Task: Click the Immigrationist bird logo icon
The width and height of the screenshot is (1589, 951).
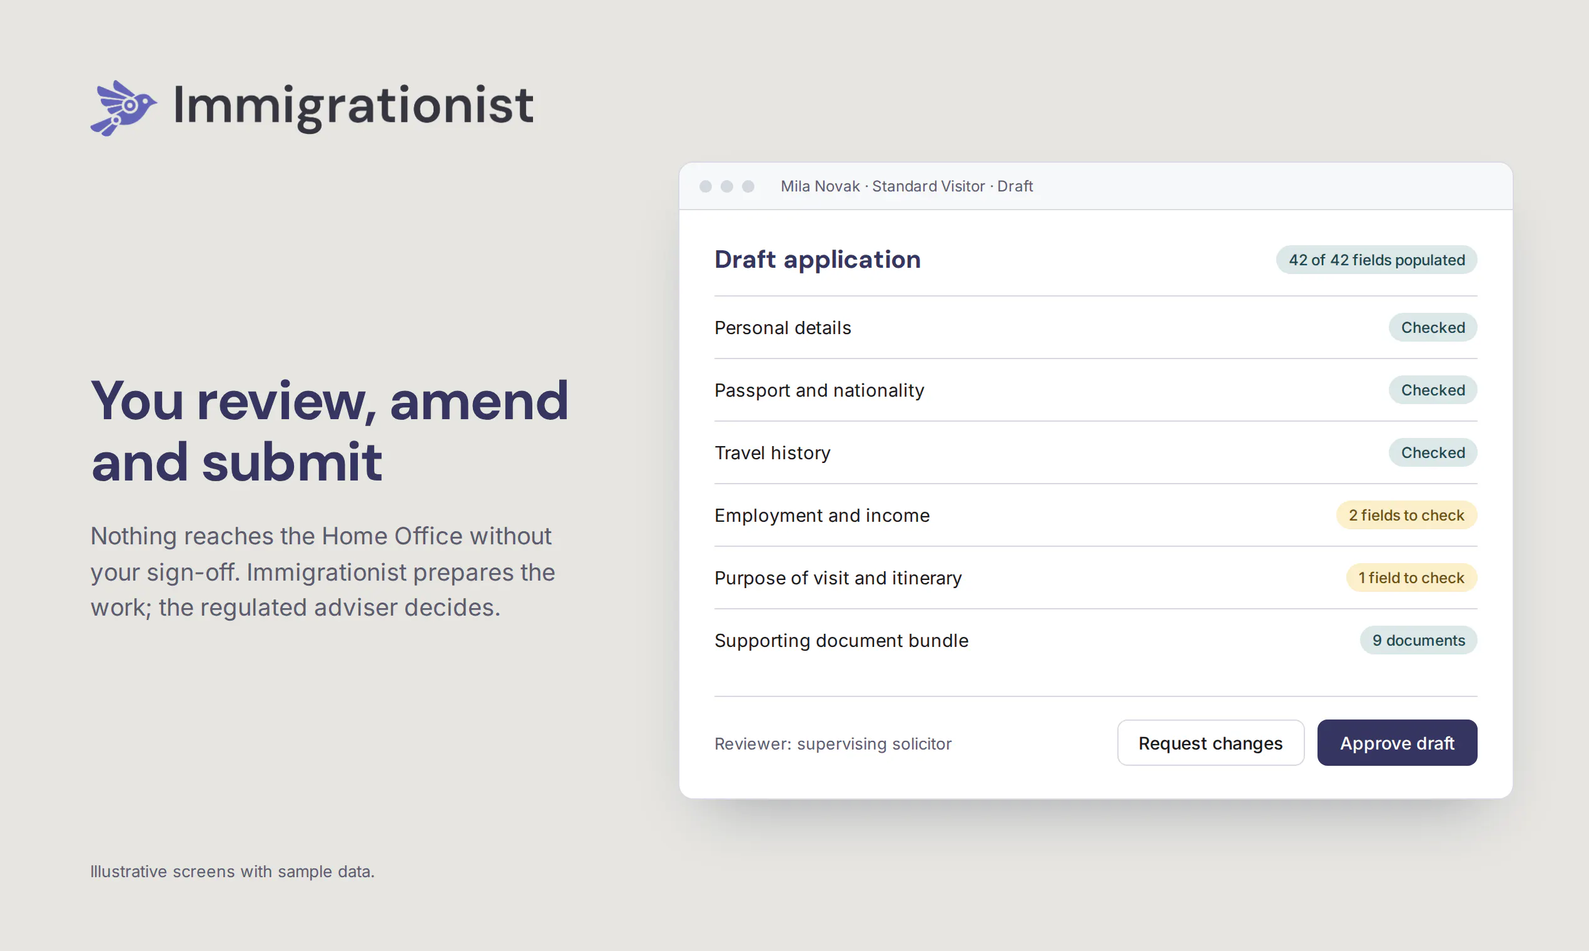Action: click(123, 108)
